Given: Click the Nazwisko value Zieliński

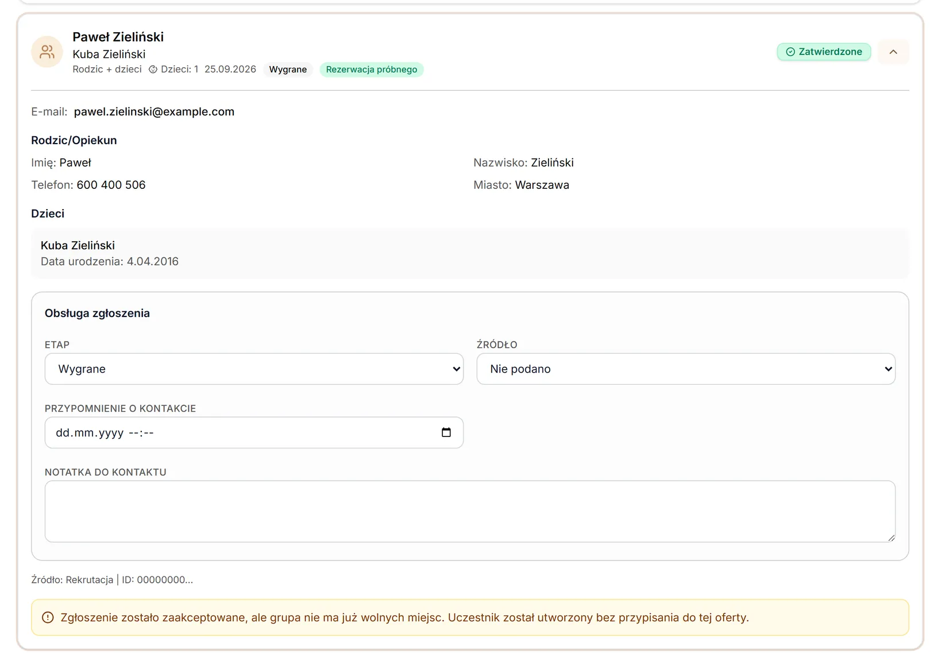Looking at the screenshot, I should 552,162.
